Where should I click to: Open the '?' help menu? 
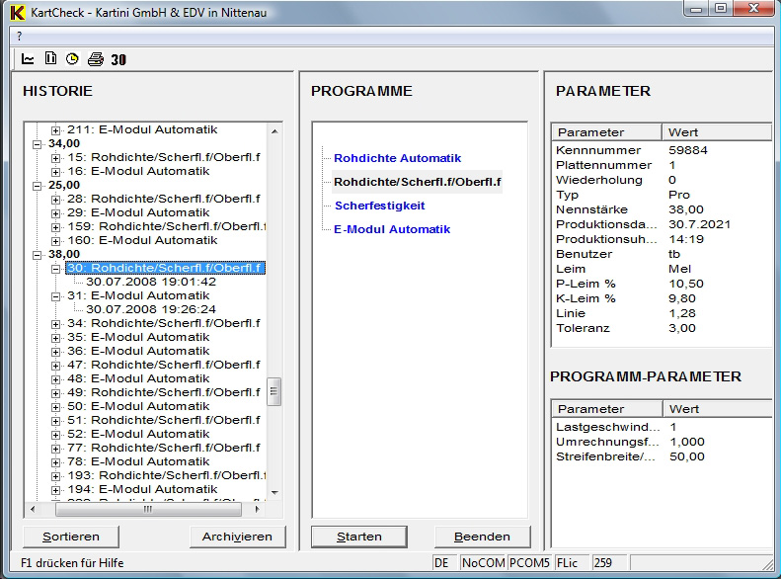[x=19, y=36]
